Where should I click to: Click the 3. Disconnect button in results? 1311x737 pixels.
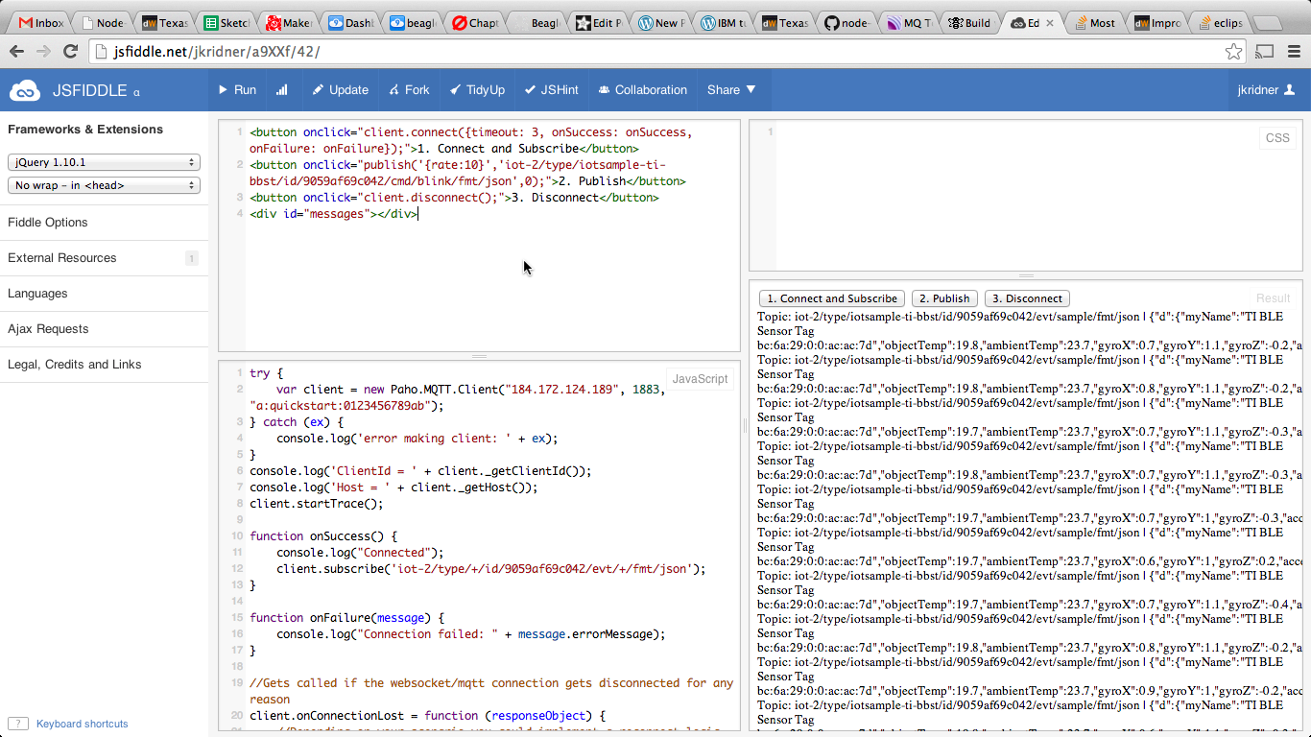point(1027,298)
